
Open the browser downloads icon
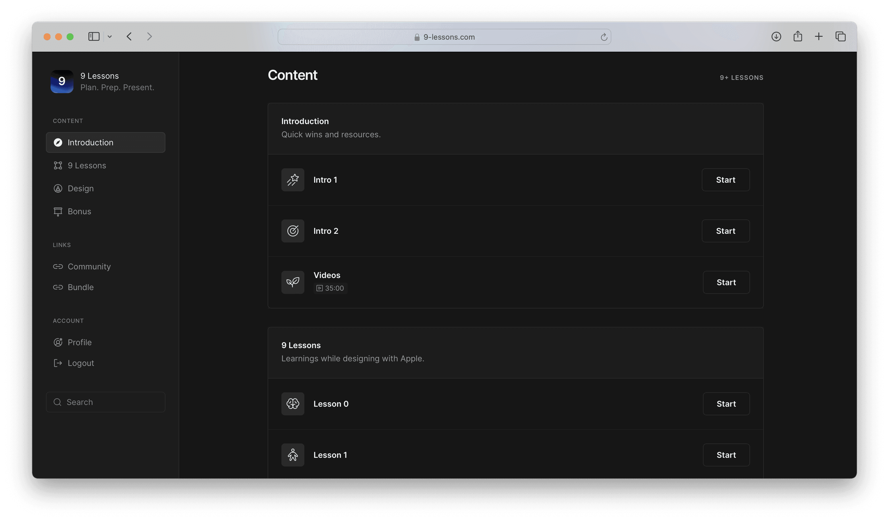(x=776, y=37)
